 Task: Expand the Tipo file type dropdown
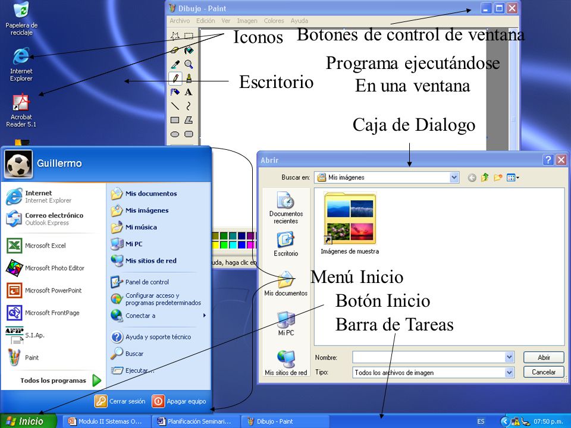(x=509, y=372)
